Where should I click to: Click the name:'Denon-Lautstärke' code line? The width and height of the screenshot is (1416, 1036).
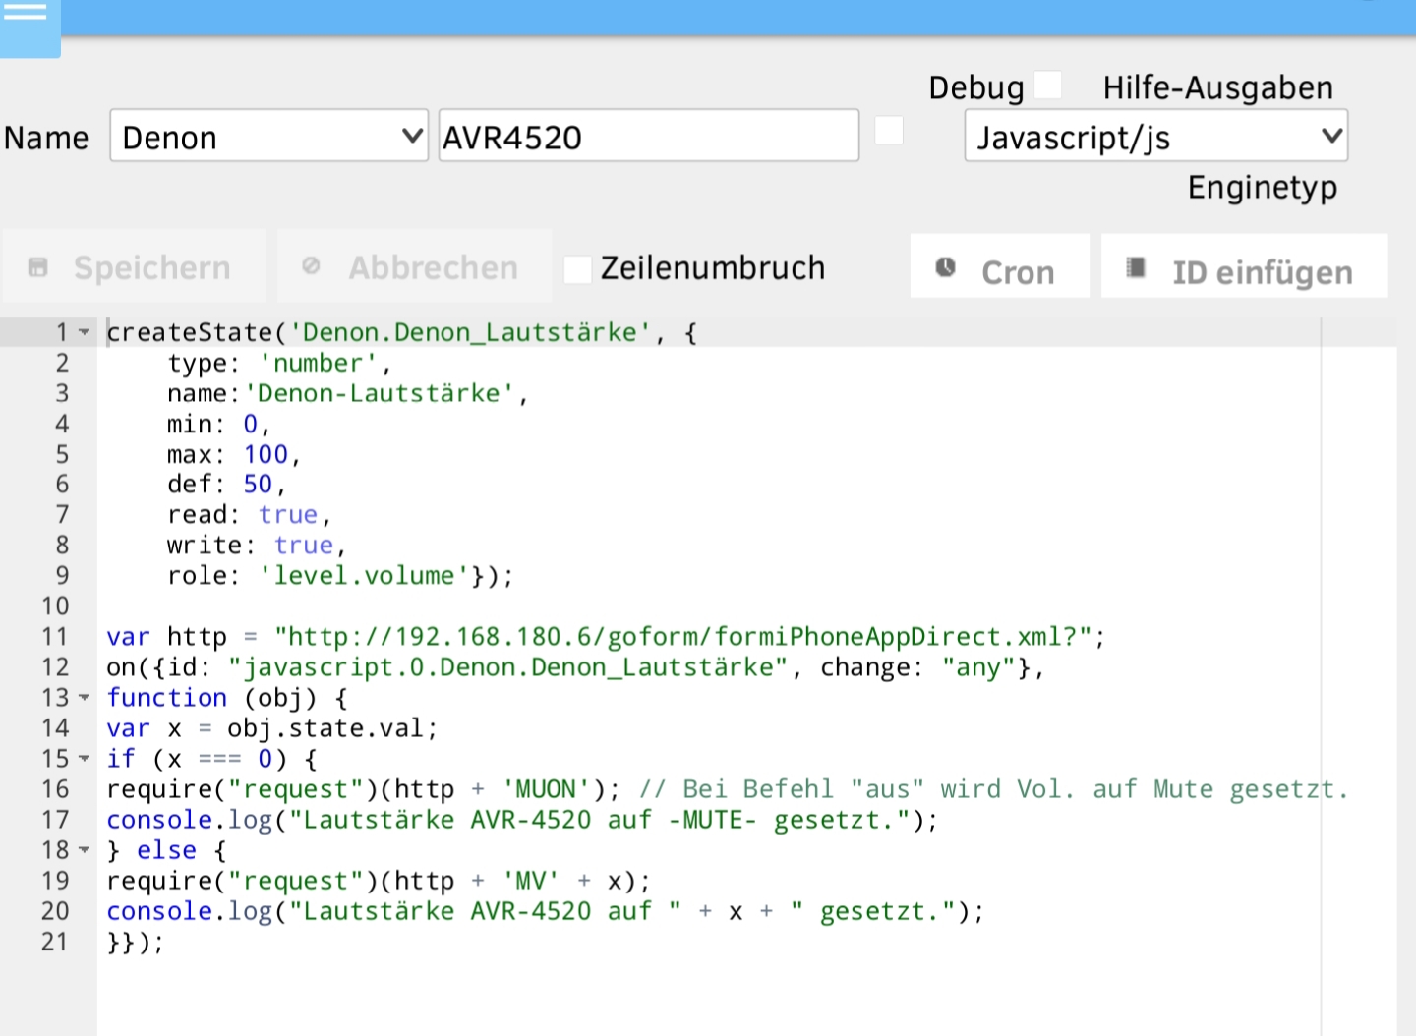pyautogui.click(x=347, y=393)
